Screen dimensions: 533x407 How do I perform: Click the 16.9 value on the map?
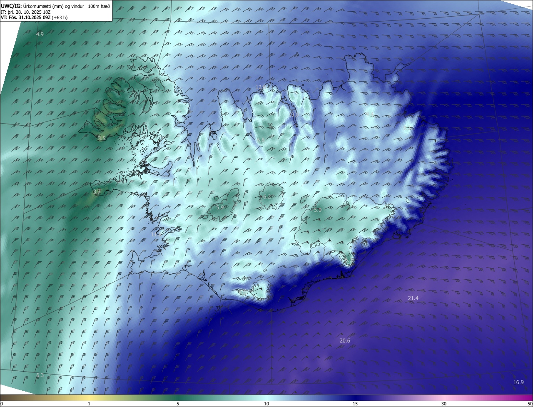pyautogui.click(x=518, y=382)
